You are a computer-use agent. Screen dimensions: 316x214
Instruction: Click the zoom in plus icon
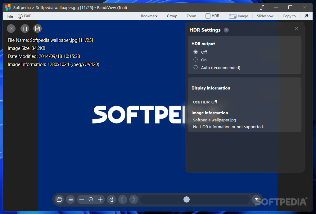click(x=100, y=199)
